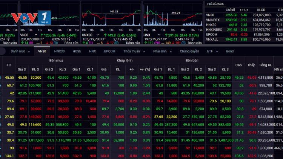The height and width of the screenshot is (159, 283).
Task: Open the Chứng quyền tab
Action: tap(189, 51)
